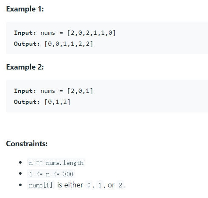This screenshot has height=198, width=208.
Task: Click the bold Output label in Example 2
Action: click(x=27, y=102)
